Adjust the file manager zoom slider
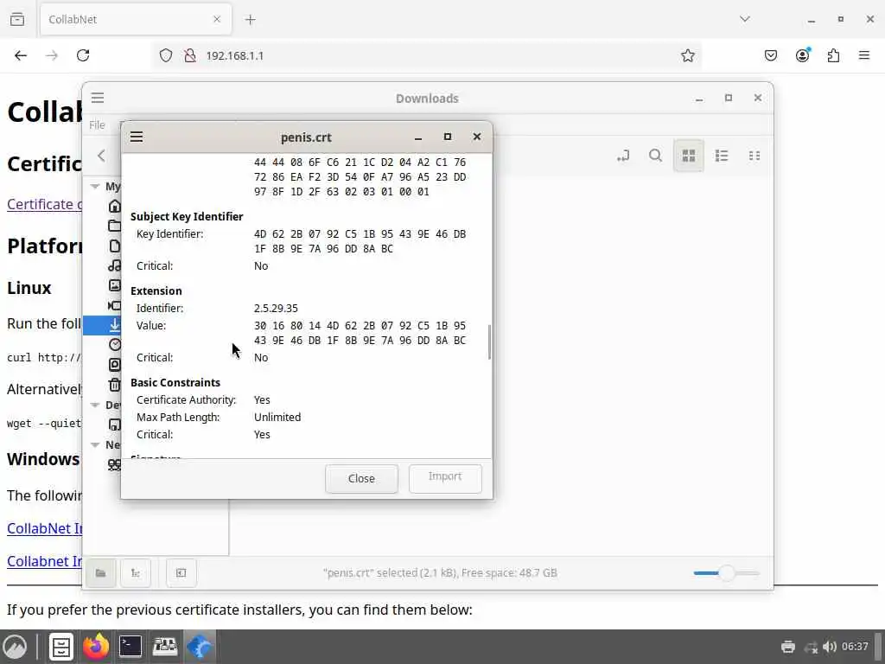Viewport: 885px width, 664px height. coord(726,573)
